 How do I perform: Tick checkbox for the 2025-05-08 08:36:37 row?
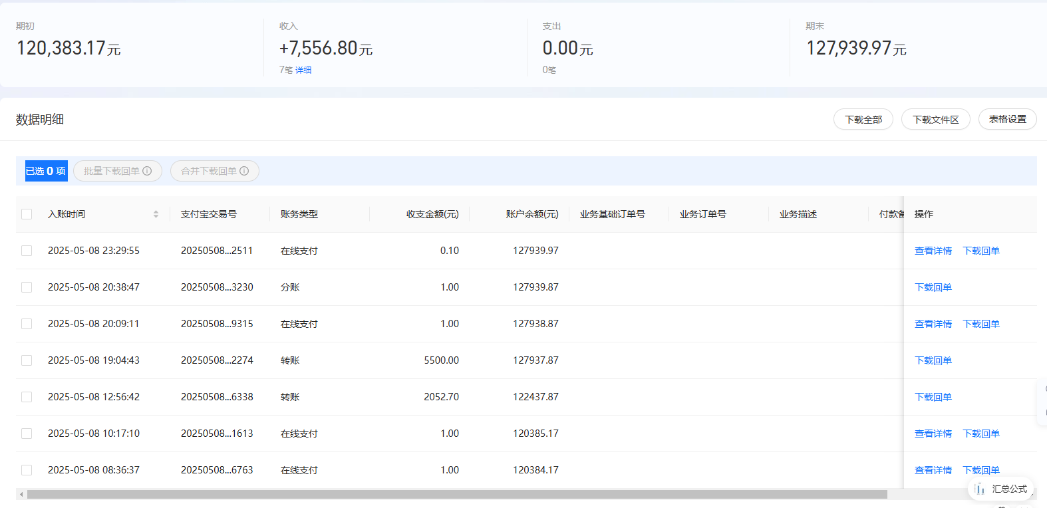[27, 470]
